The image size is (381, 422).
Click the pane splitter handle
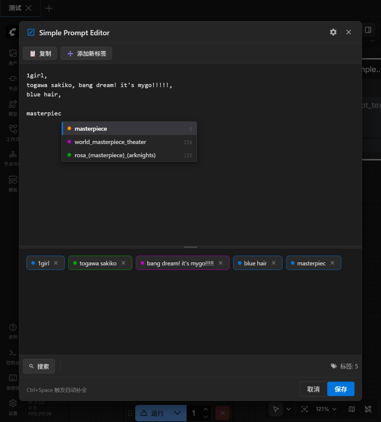click(190, 247)
